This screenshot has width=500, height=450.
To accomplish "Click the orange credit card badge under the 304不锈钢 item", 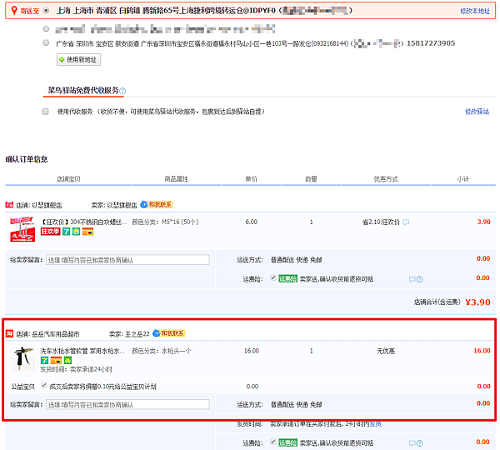I will 88,232.
